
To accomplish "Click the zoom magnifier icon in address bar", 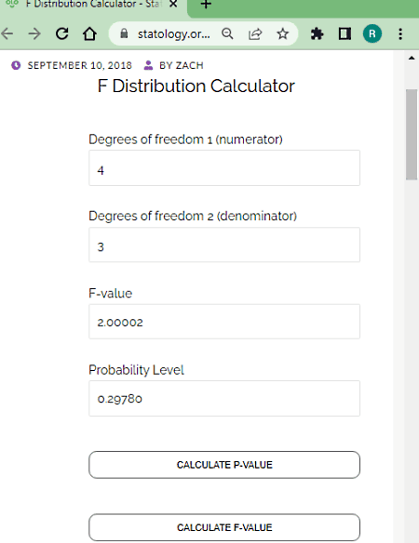I will (227, 33).
